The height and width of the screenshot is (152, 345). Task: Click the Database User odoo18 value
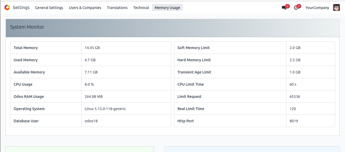click(91, 121)
